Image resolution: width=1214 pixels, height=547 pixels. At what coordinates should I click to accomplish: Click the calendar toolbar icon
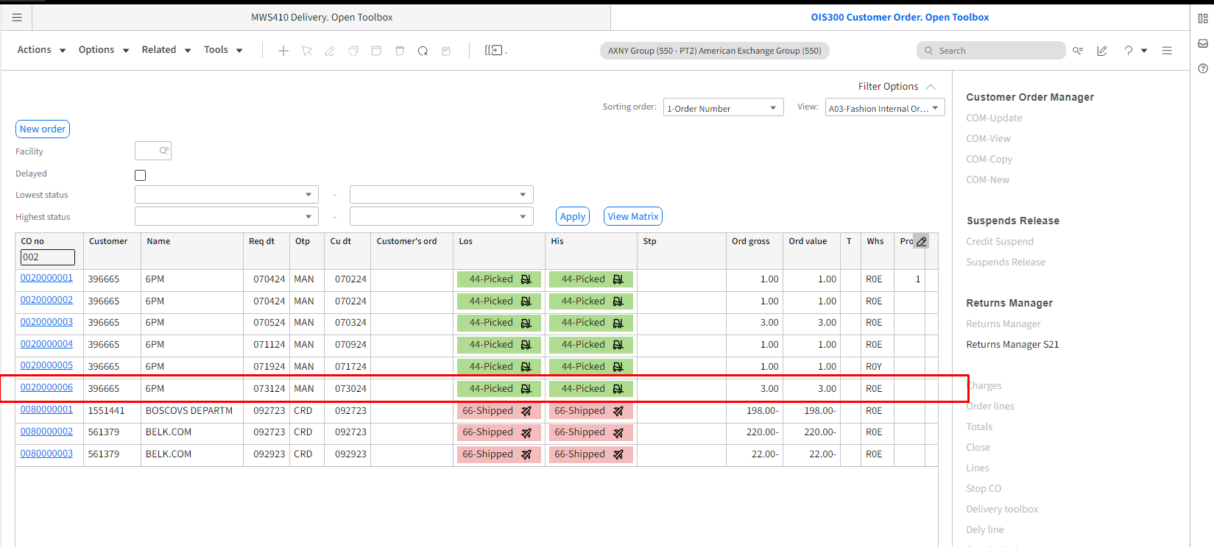[446, 51]
